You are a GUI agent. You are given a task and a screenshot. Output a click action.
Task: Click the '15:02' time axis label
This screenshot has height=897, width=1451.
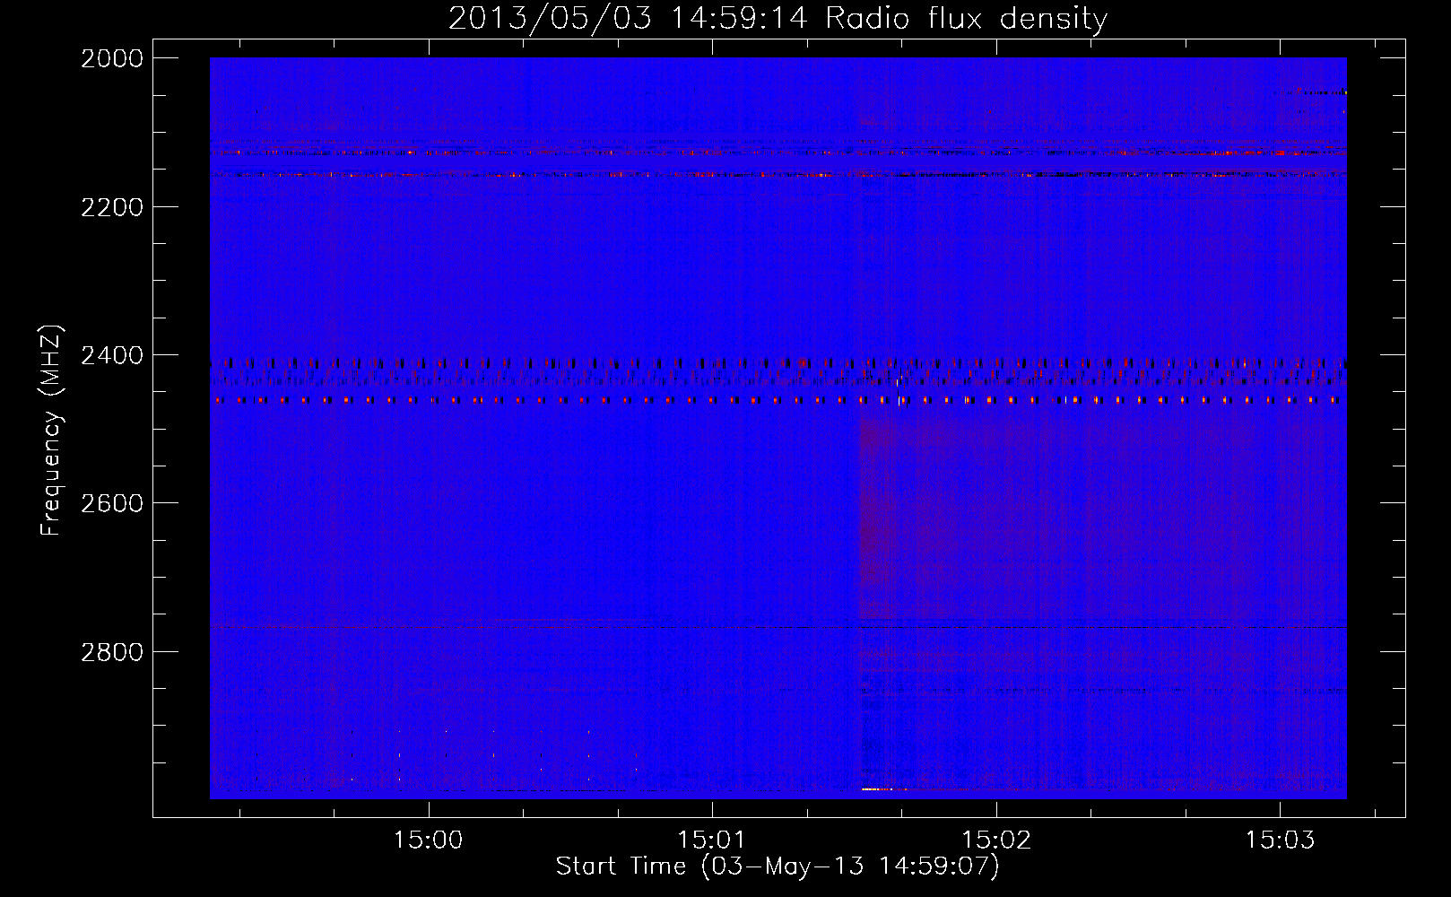pyautogui.click(x=996, y=840)
